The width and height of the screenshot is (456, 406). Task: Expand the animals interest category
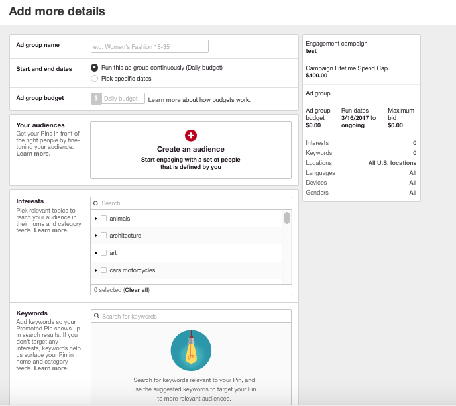click(x=96, y=219)
